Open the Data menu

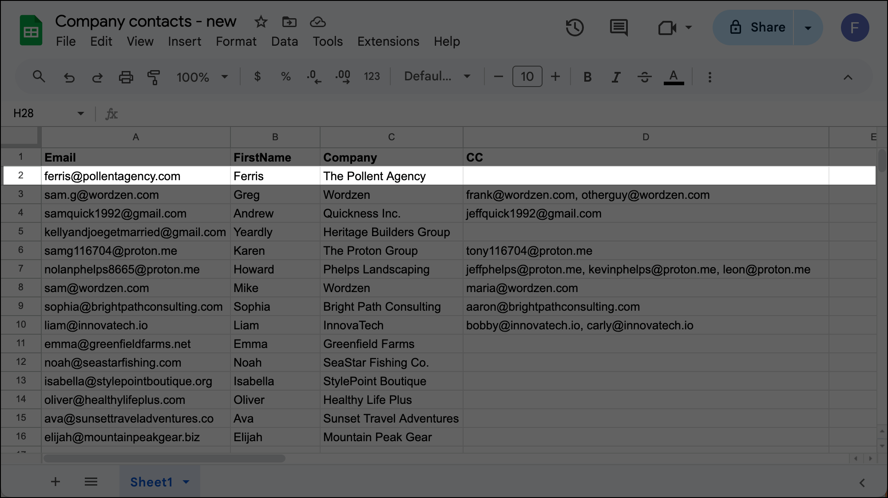pos(284,41)
